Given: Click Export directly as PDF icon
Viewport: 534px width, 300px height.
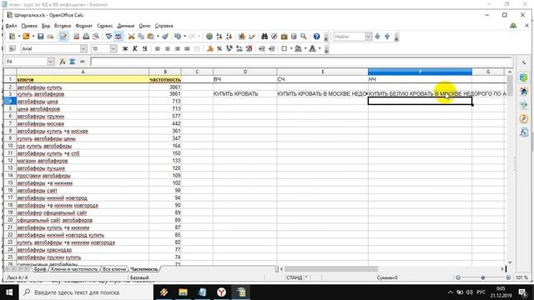Looking at the screenshot, I should coord(76,37).
